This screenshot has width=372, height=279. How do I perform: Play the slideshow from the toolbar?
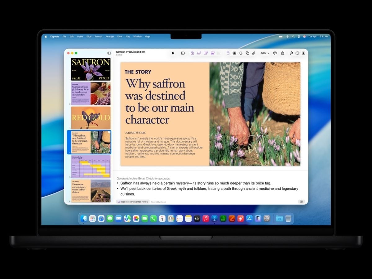[173, 53]
